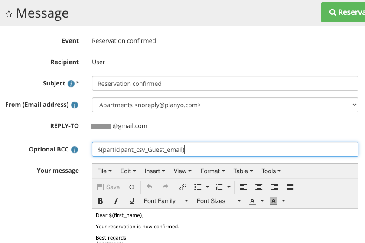
Task: Click the insert link icon
Action: pyautogui.click(x=183, y=187)
